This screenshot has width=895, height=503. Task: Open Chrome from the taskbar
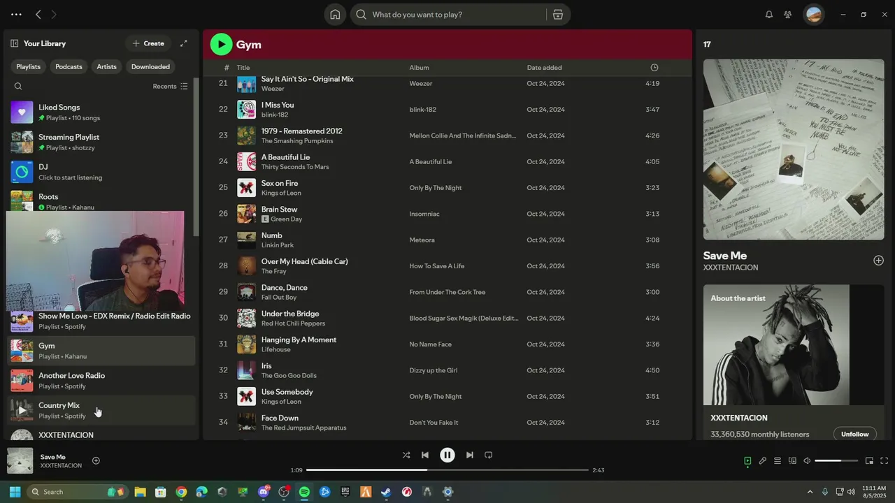pos(181,492)
